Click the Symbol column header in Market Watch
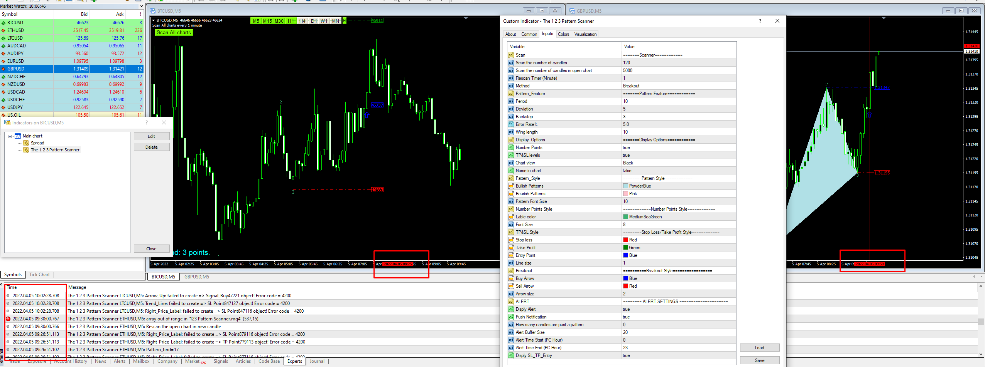Image resolution: width=985 pixels, height=367 pixels. pyautogui.click(x=27, y=14)
